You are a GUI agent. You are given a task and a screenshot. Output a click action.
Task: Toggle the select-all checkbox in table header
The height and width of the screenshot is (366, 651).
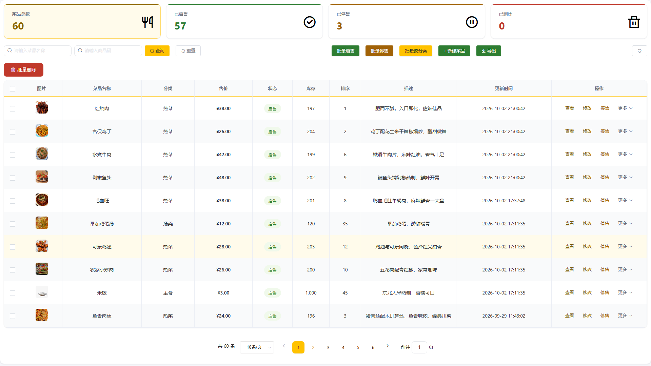click(x=13, y=89)
